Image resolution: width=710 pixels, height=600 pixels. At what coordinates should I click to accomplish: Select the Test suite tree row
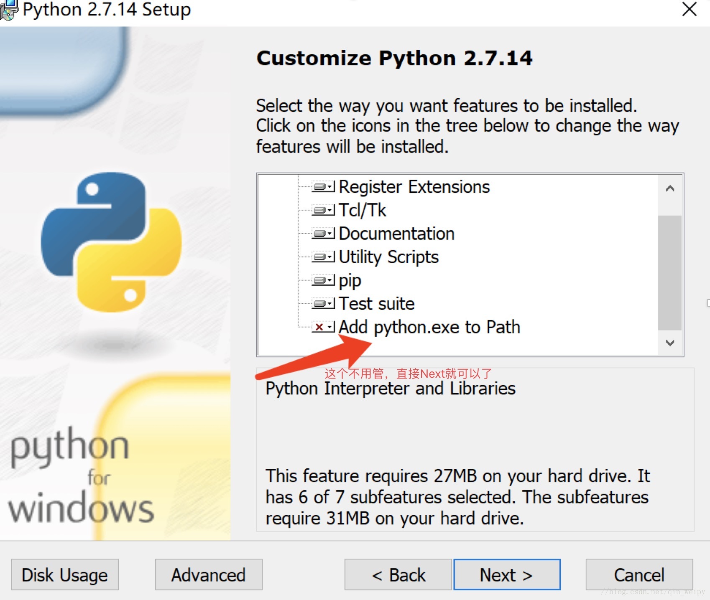point(376,304)
